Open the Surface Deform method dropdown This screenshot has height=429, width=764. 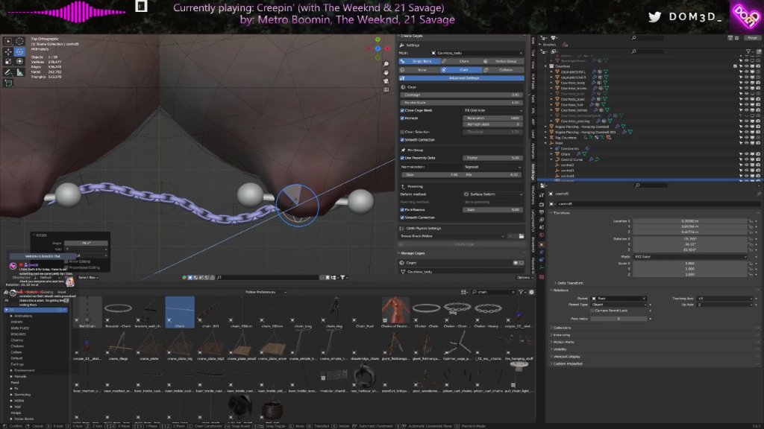(x=492, y=194)
